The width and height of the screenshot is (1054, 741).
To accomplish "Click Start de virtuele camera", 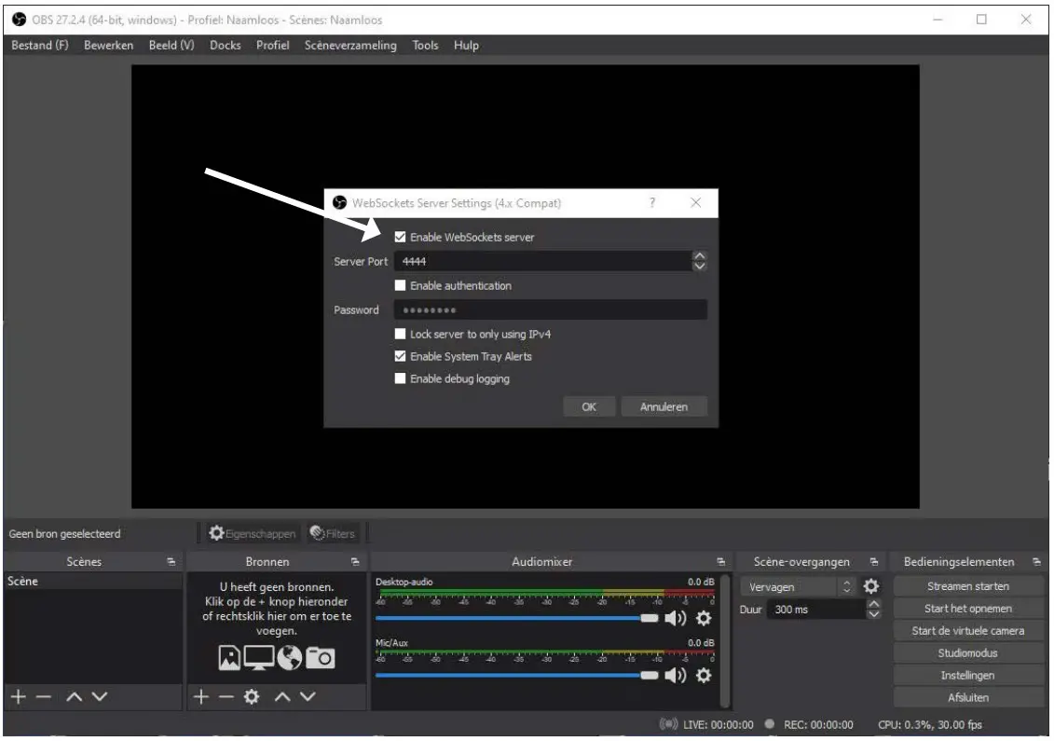I will (x=968, y=631).
